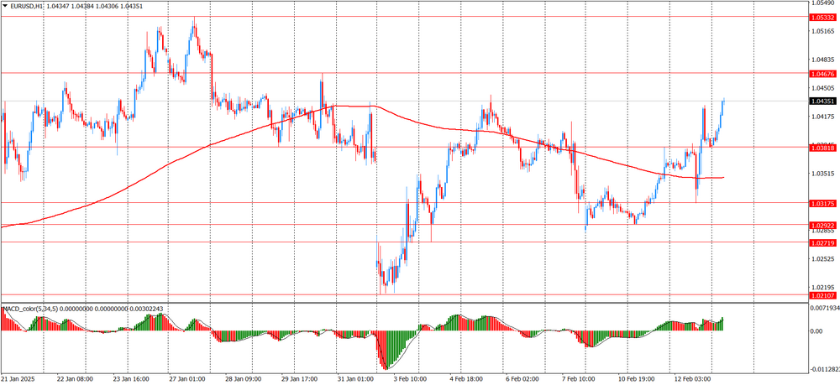Select the 1.04676 red price label

822,74
